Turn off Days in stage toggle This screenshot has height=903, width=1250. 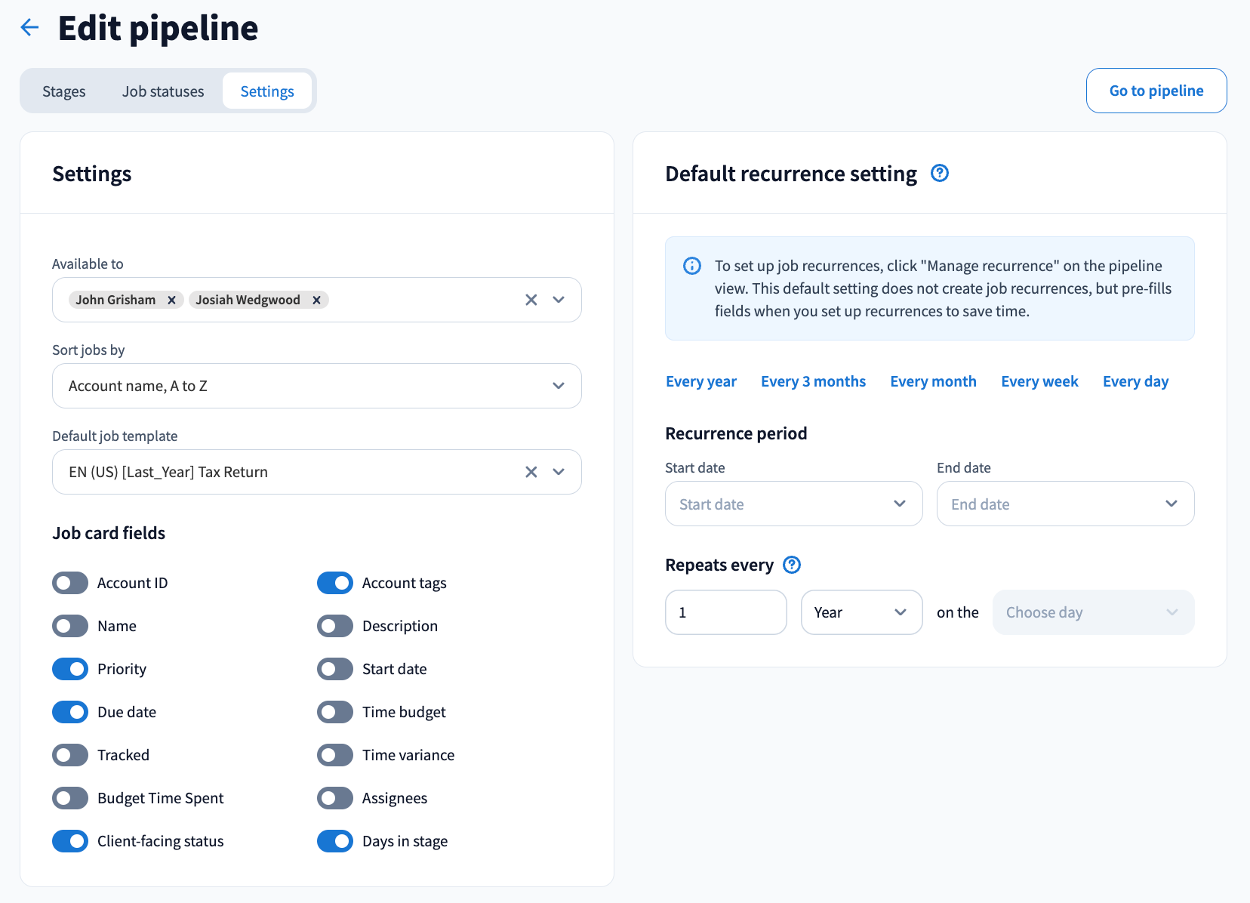(335, 841)
